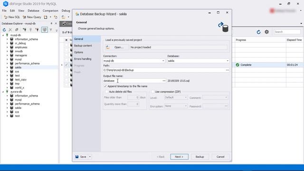Click the database icon of employees
Image resolution: width=304 pixels, height=171 pixels.
pos(11,47)
